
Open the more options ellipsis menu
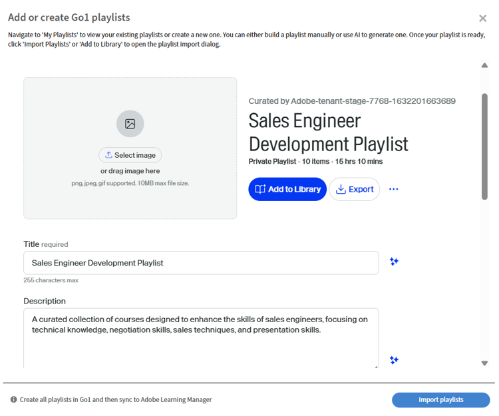click(394, 189)
